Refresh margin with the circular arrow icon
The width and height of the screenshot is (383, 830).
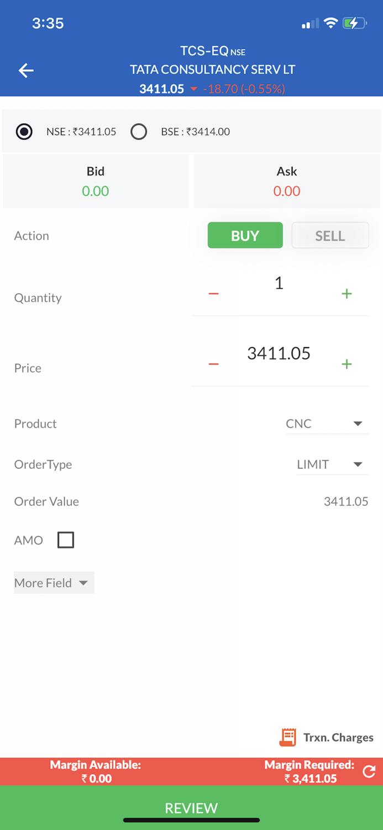[369, 771]
